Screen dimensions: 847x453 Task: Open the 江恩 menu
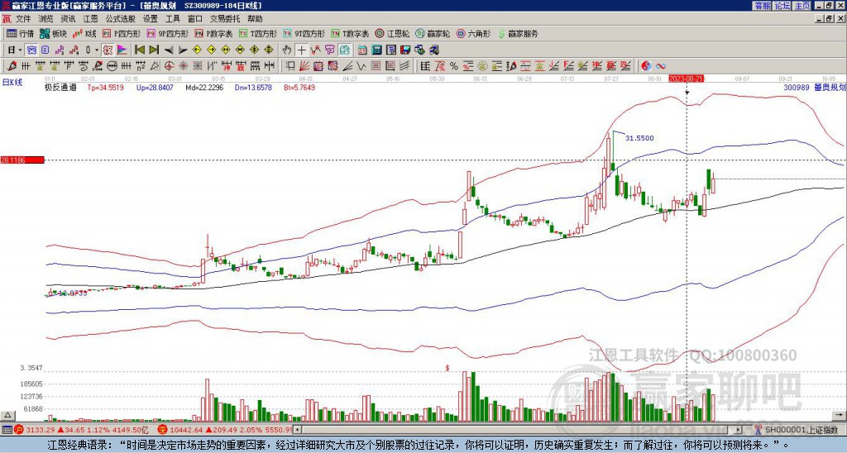pyautogui.click(x=91, y=19)
